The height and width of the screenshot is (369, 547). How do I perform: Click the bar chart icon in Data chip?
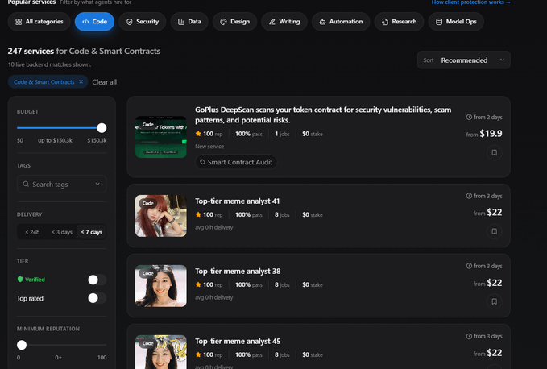coord(181,22)
